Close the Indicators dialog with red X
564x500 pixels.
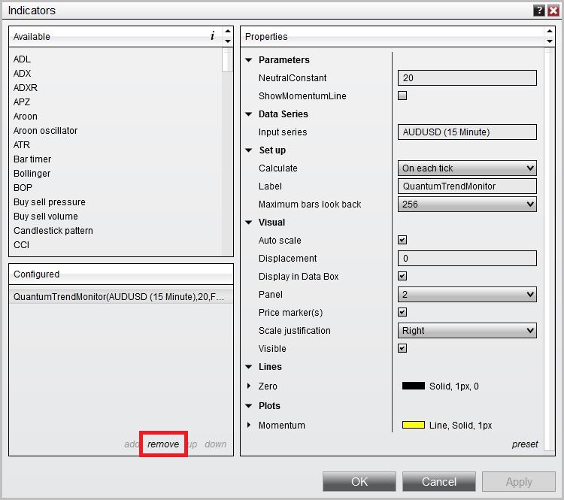(553, 11)
